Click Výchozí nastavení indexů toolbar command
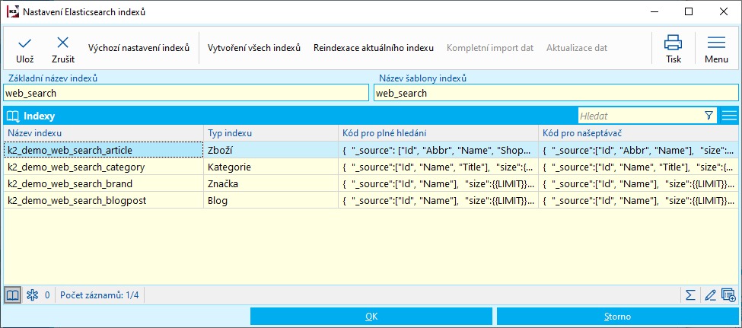The height and width of the screenshot is (328, 742). click(x=139, y=48)
